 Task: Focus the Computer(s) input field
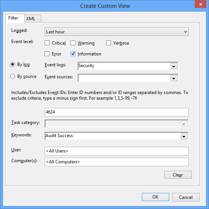(x=117, y=162)
